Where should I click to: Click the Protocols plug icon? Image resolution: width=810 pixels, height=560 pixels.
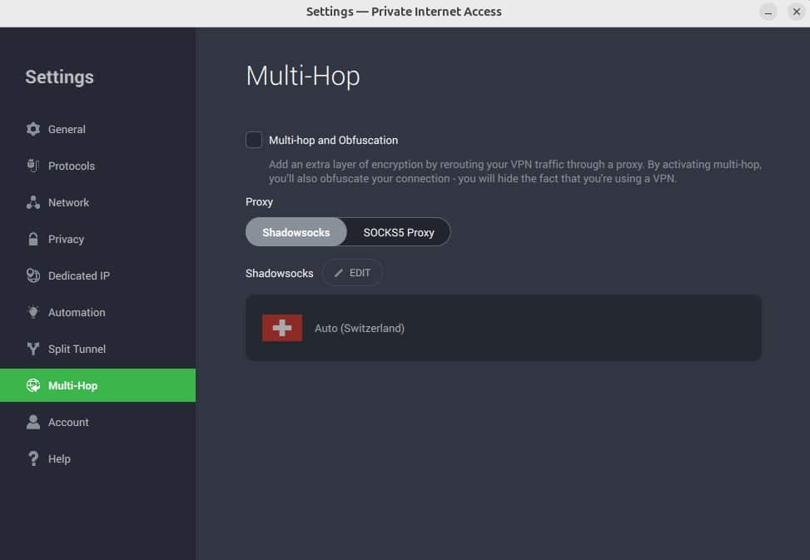(x=33, y=166)
